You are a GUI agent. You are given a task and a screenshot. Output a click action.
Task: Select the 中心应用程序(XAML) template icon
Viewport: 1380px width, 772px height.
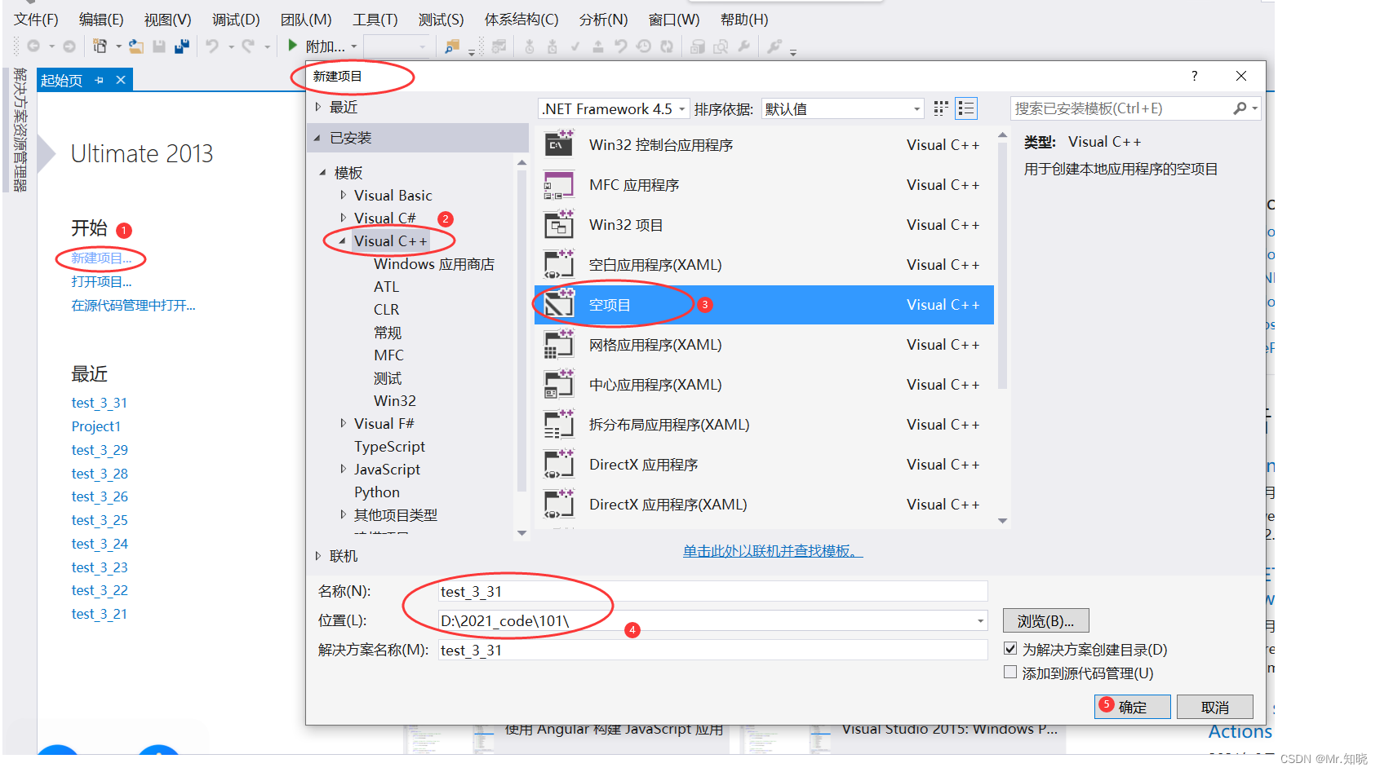coord(558,385)
